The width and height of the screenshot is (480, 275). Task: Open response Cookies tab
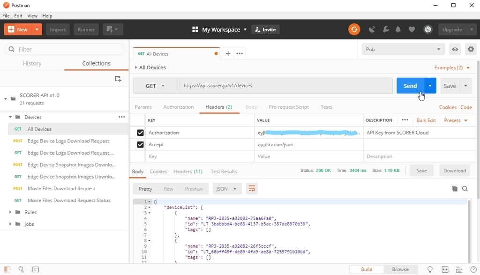click(x=158, y=171)
